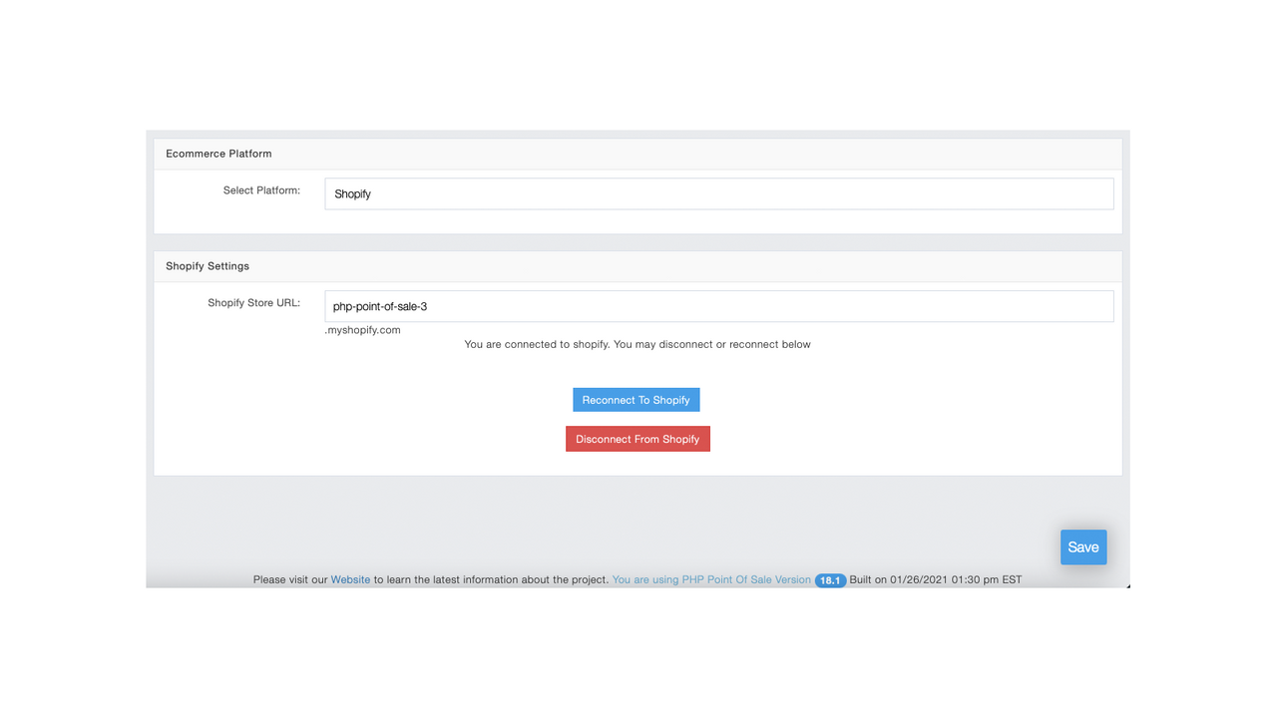Click the Shopify Settings section header

coord(207,266)
